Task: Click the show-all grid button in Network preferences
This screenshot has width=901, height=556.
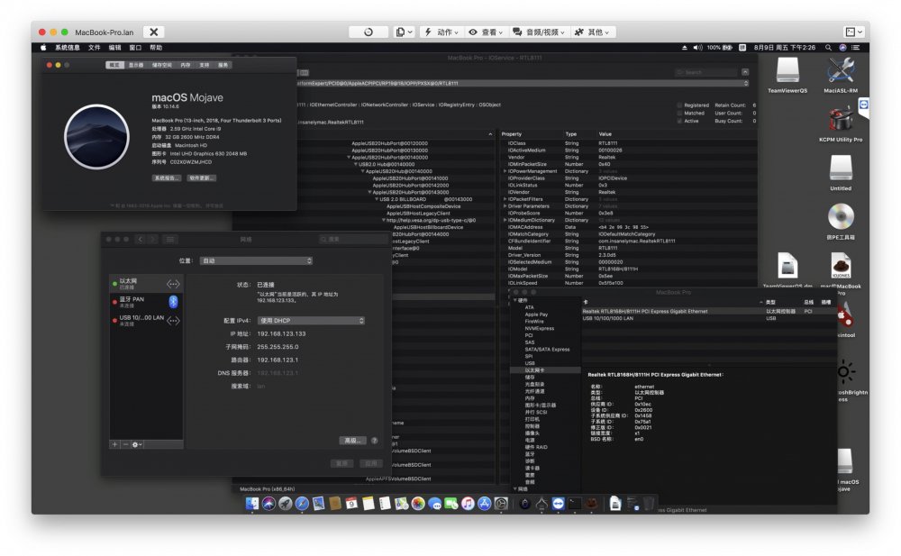Action: [170, 239]
